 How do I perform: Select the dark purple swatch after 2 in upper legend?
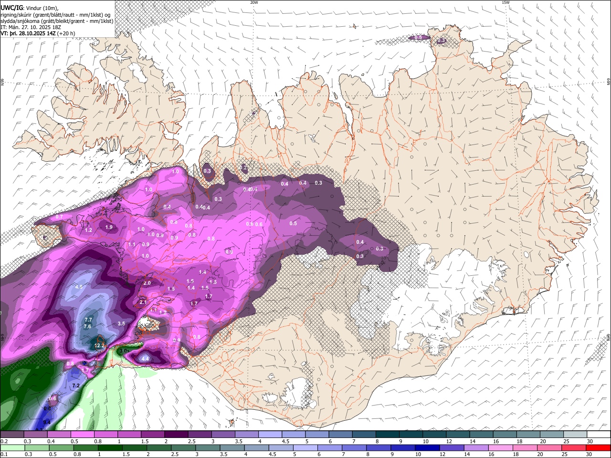pyautogui.click(x=177, y=435)
